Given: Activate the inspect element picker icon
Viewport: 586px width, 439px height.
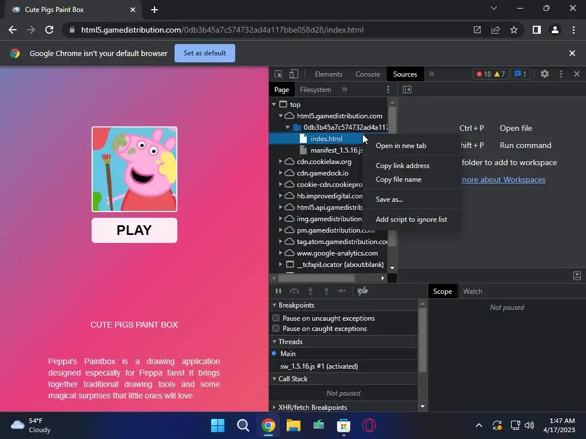Looking at the screenshot, I should [279, 74].
